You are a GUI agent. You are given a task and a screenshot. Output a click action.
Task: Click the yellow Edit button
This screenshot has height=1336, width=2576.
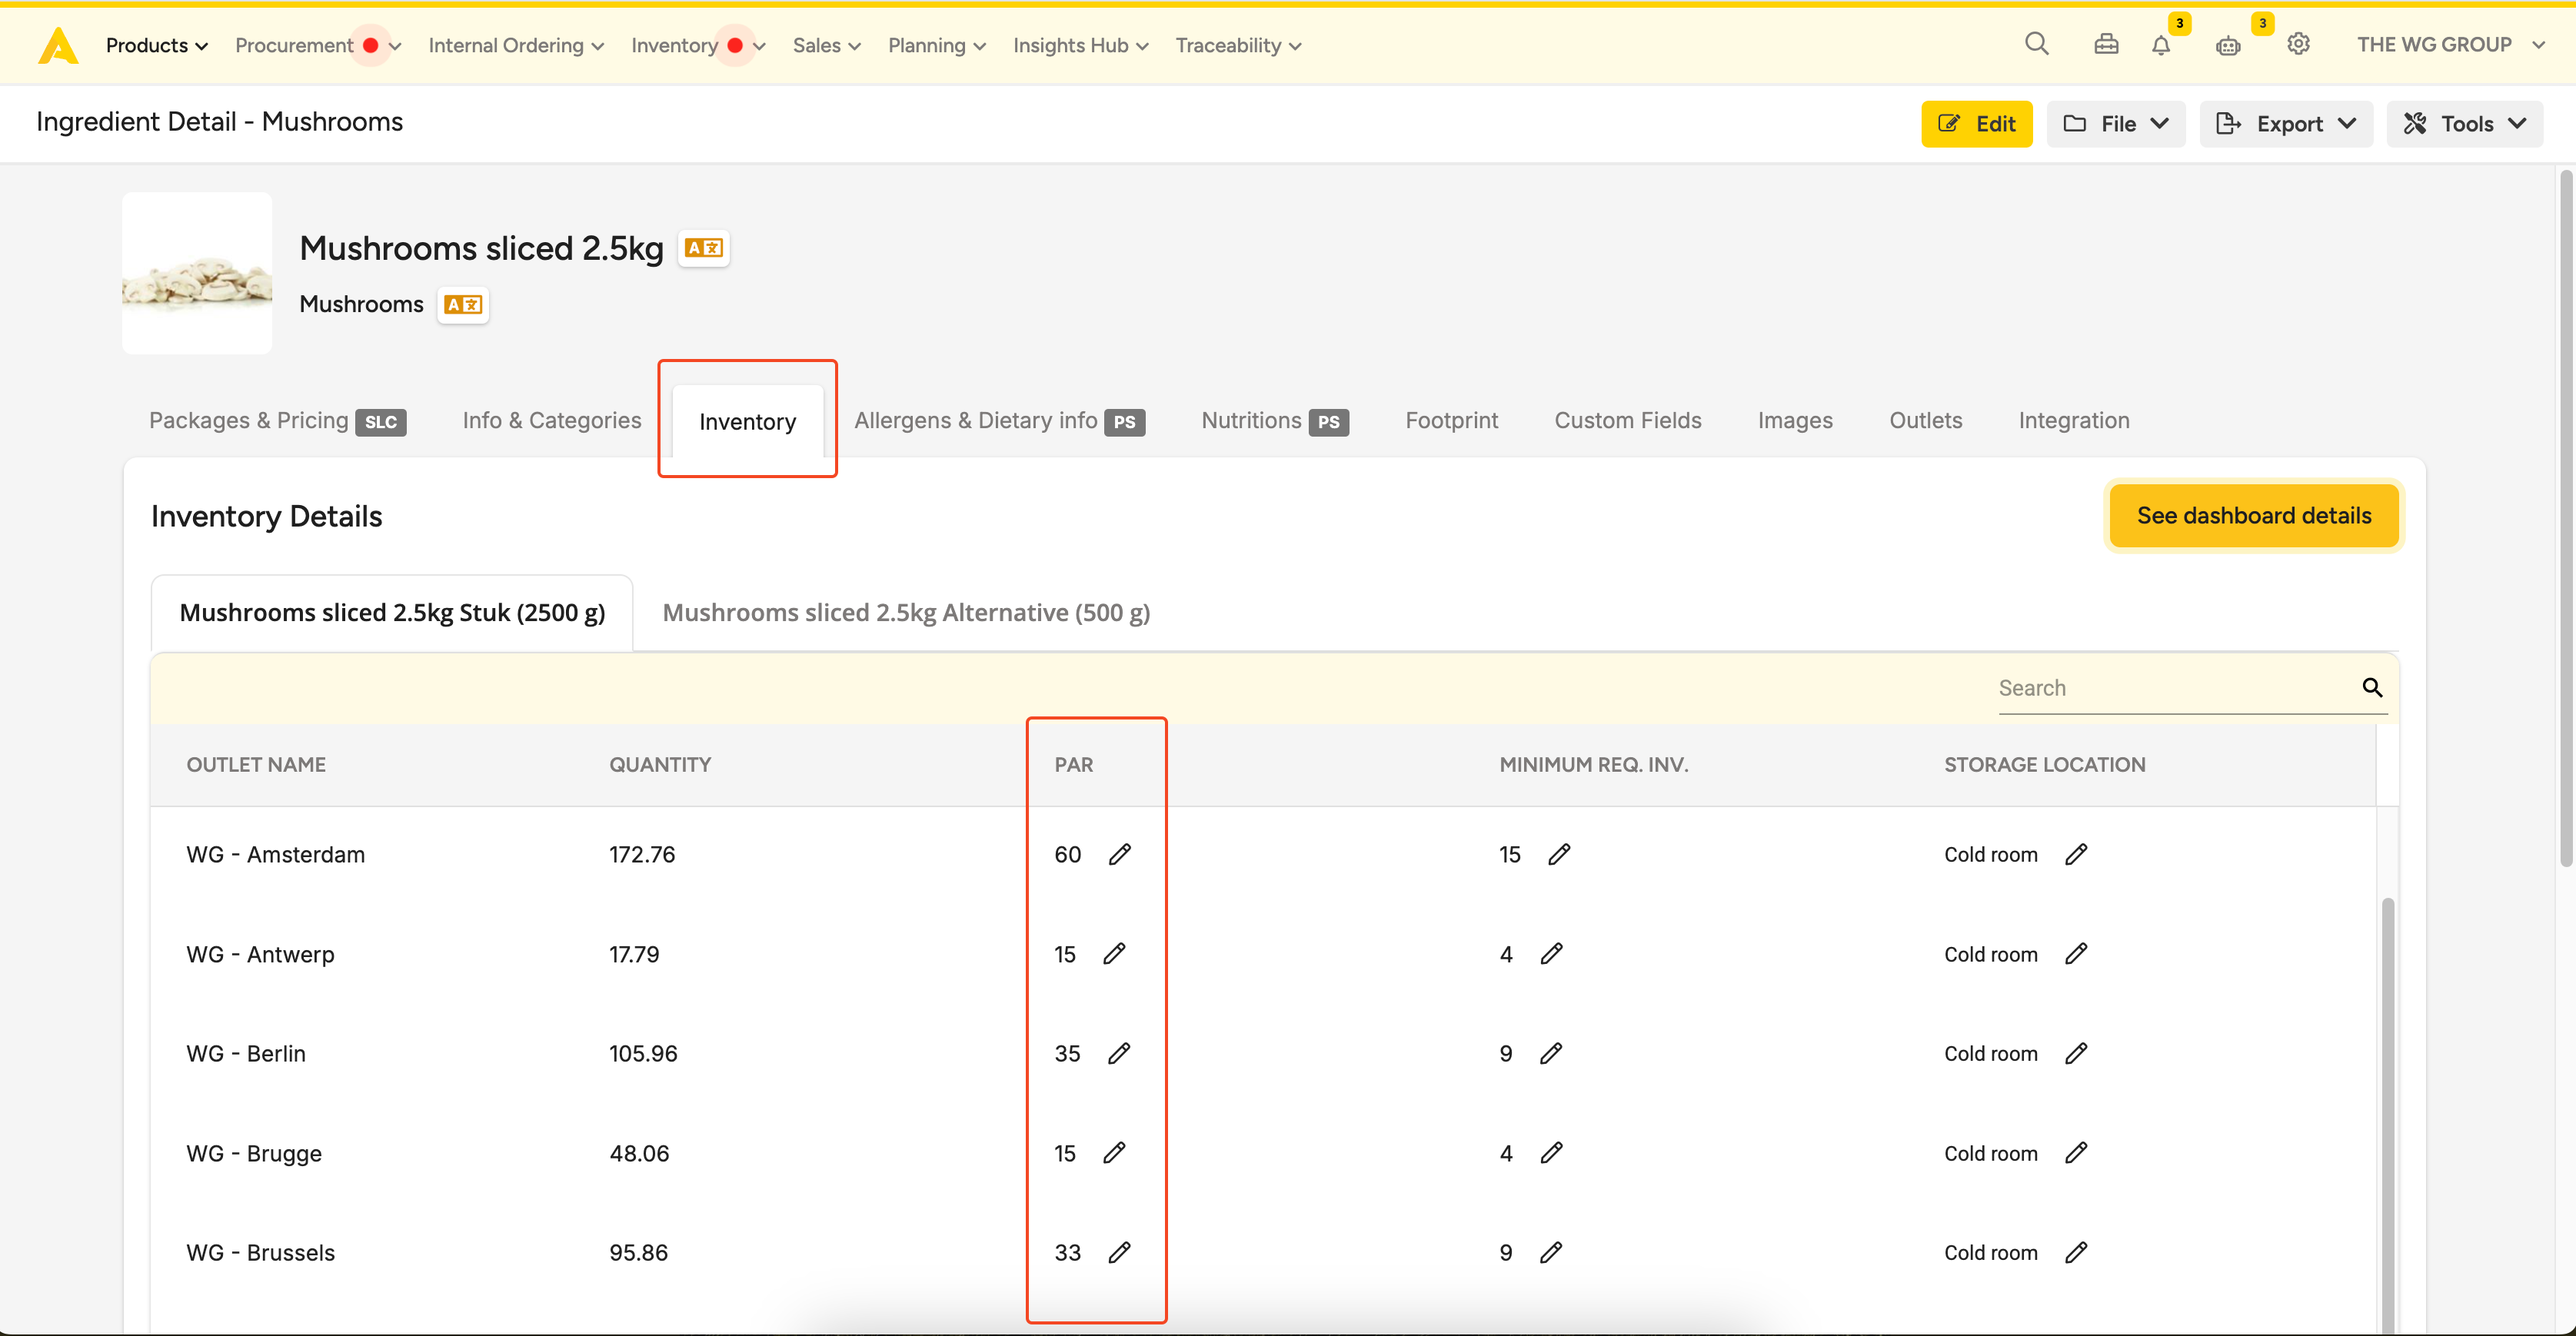click(1976, 124)
